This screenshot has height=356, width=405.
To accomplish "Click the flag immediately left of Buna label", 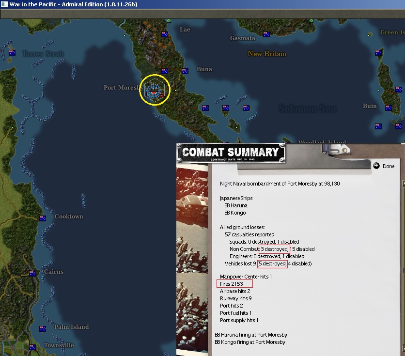I will point(185,71).
